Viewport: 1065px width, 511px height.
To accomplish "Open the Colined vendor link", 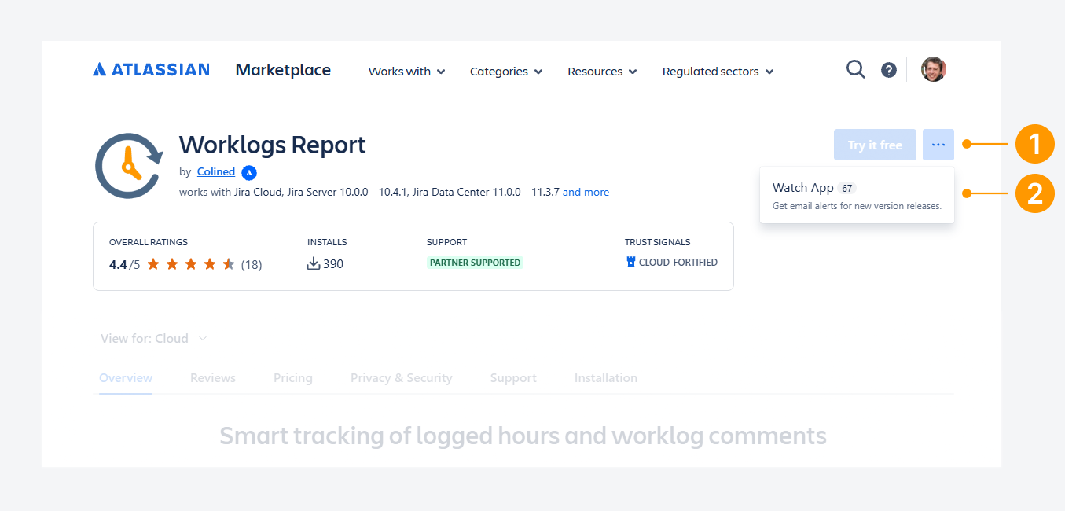I will pyautogui.click(x=216, y=171).
